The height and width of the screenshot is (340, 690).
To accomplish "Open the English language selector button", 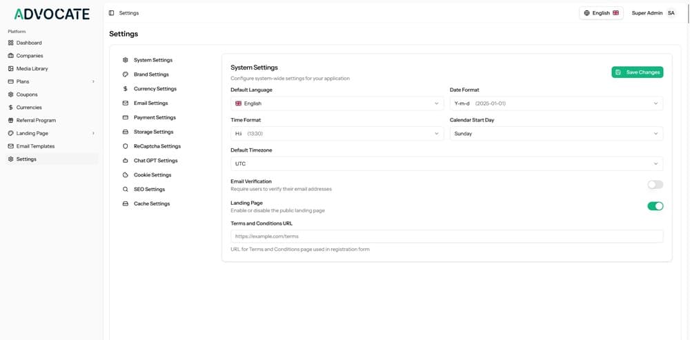I will pyautogui.click(x=601, y=13).
